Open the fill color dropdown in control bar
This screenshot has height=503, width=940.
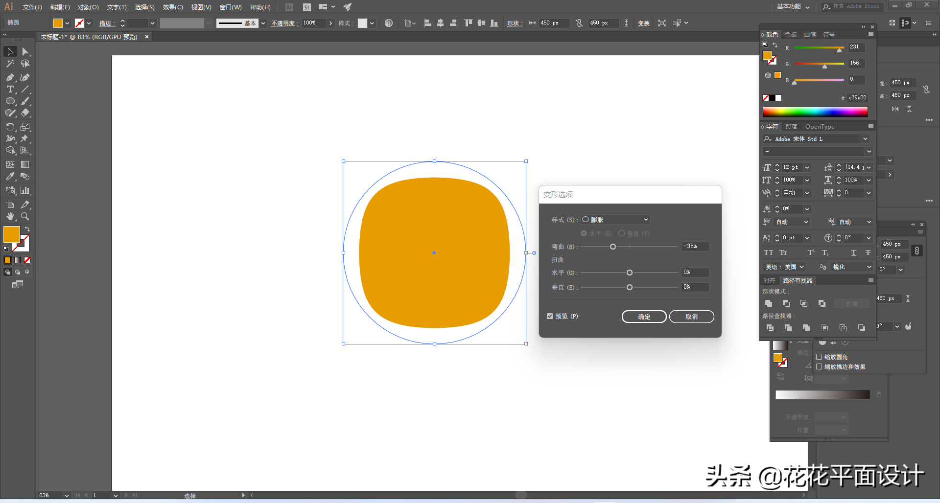coord(67,23)
